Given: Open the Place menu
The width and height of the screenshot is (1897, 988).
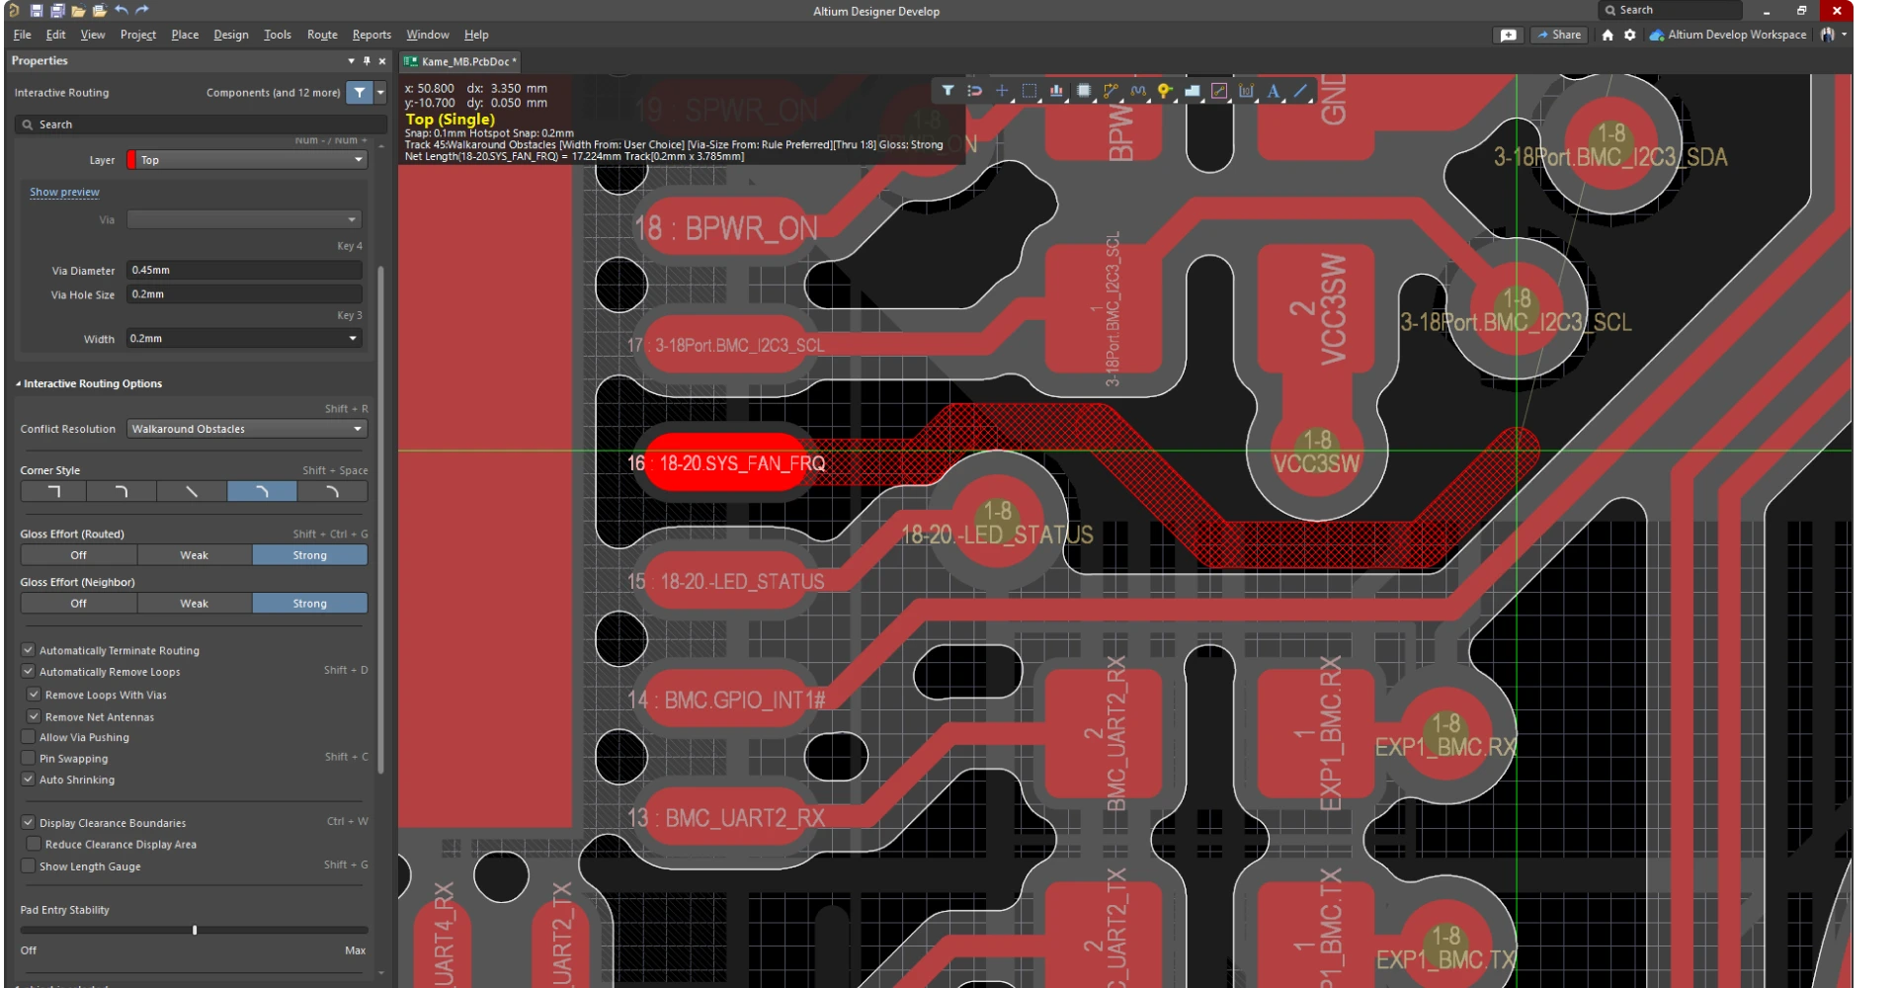Looking at the screenshot, I should (185, 35).
